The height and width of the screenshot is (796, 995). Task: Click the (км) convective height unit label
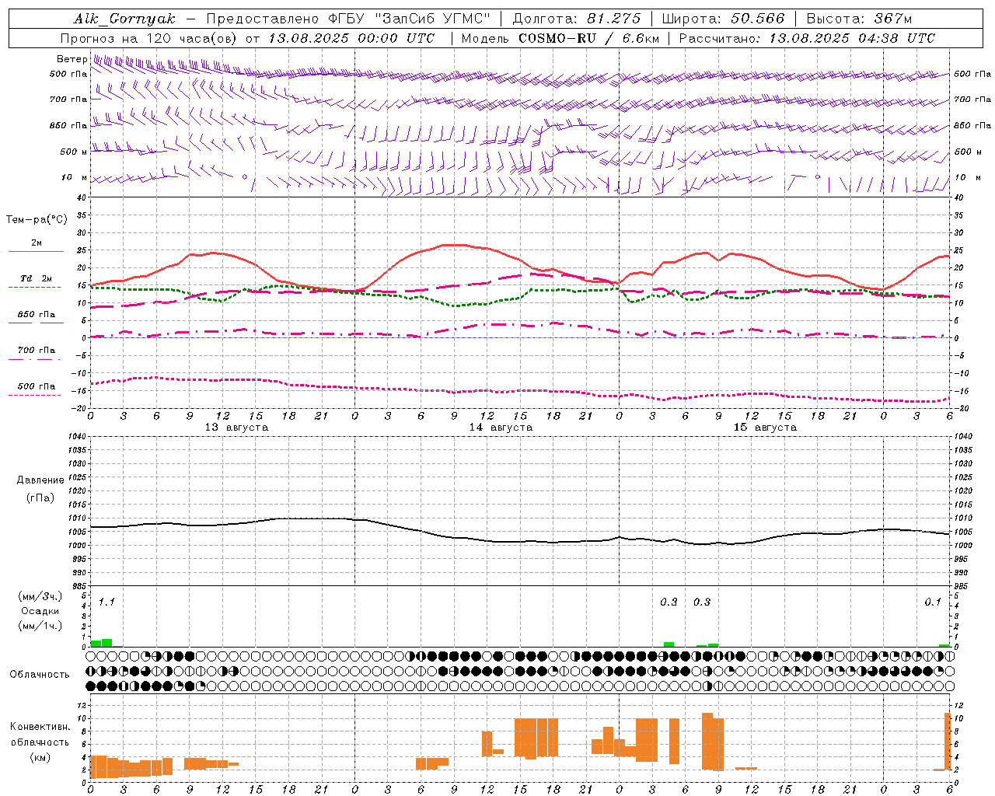tap(40, 757)
